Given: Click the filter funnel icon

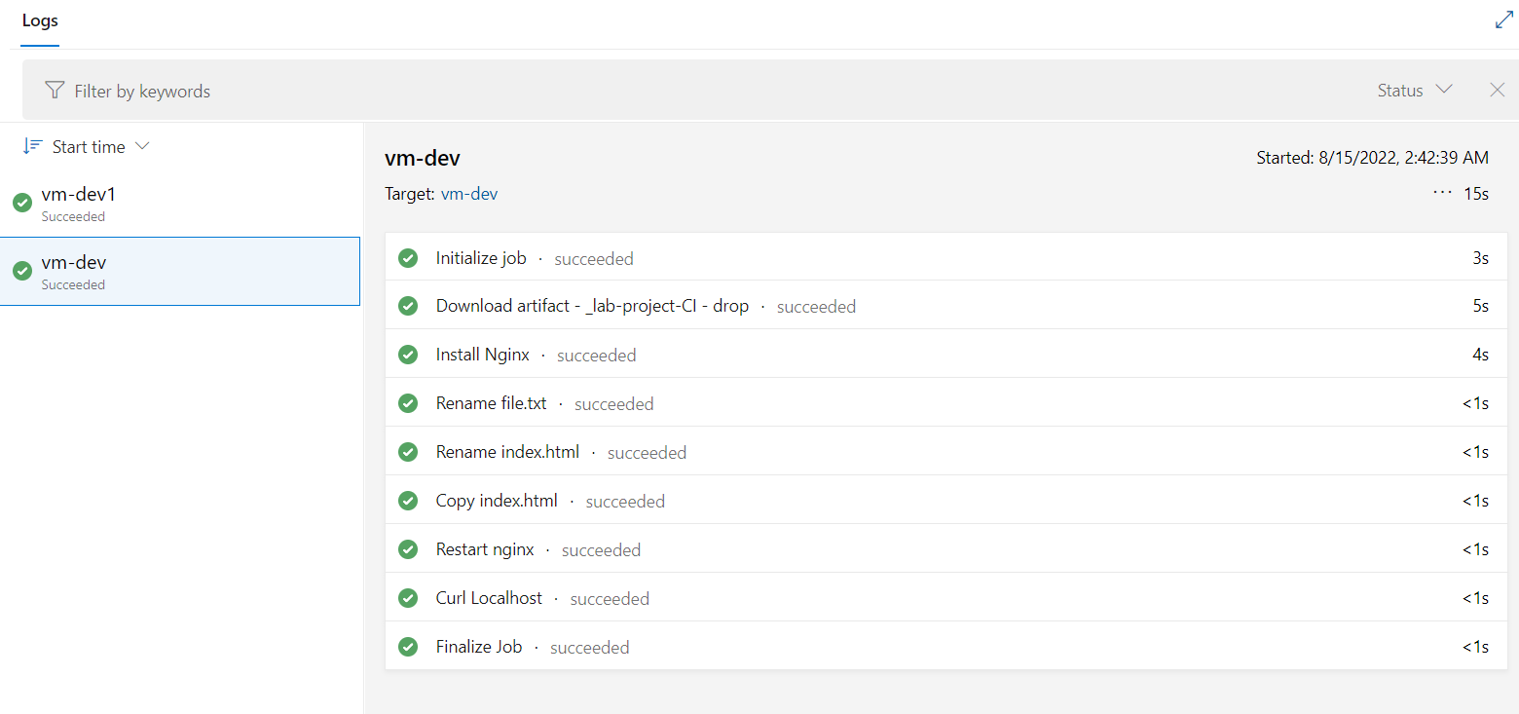Looking at the screenshot, I should tap(55, 90).
